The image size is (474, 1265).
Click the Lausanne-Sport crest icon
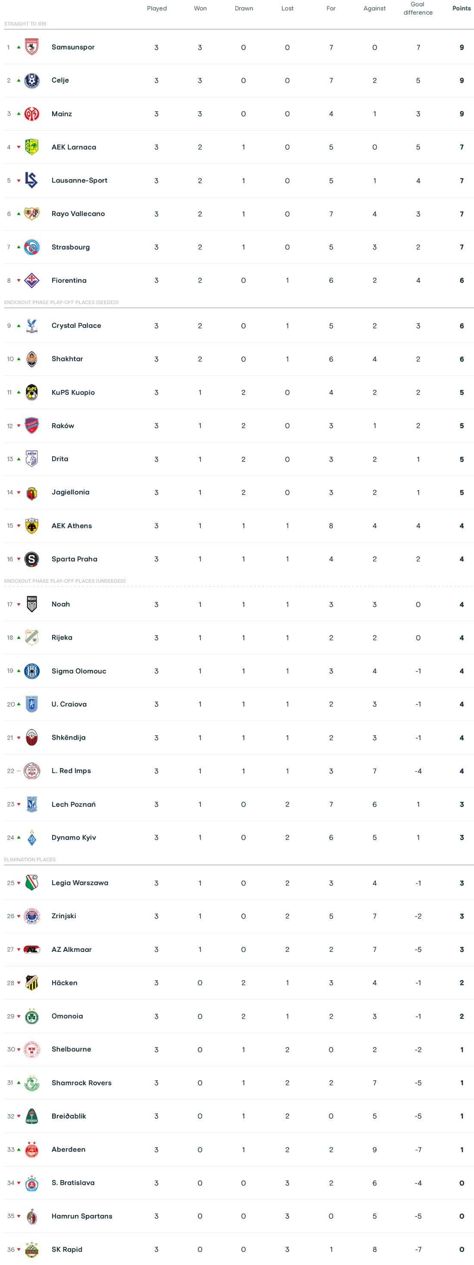pos(31,180)
